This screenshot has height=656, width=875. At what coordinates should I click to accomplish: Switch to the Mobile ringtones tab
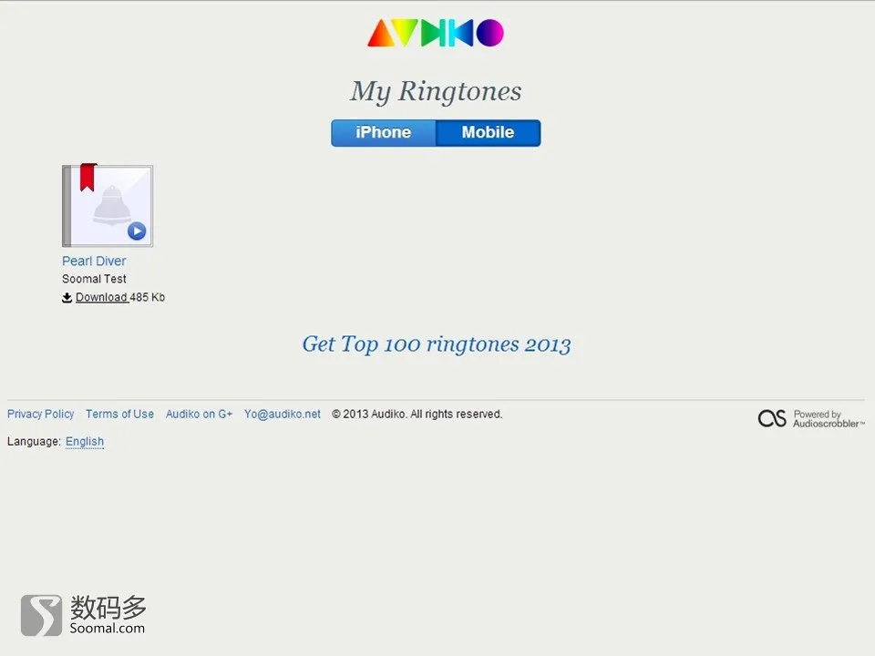(489, 133)
